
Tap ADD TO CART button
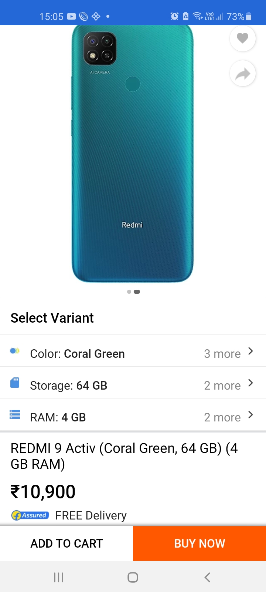(x=66, y=544)
